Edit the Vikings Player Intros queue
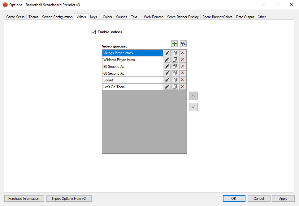 pyautogui.click(x=167, y=53)
